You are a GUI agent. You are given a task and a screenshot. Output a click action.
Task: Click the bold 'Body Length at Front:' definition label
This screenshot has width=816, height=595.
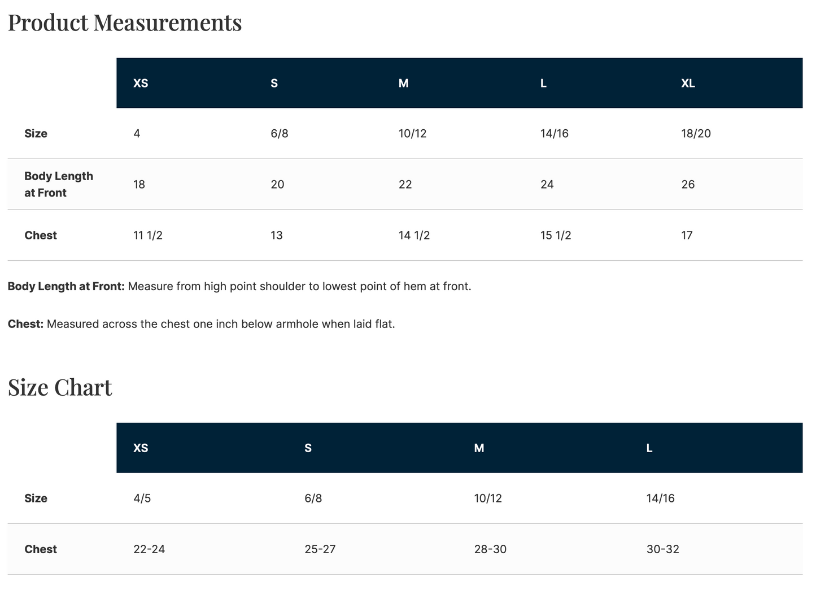(x=66, y=286)
